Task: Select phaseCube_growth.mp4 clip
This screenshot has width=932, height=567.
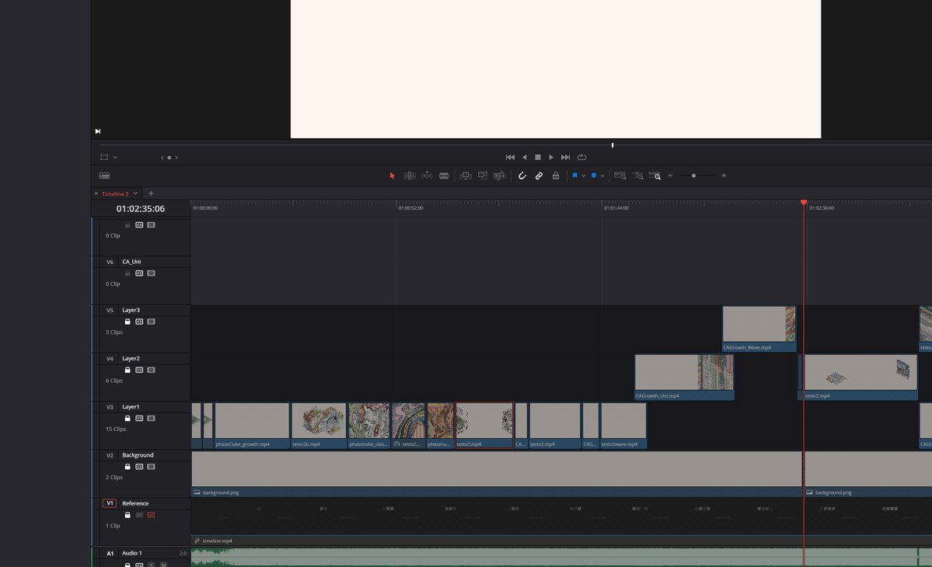Action: [252, 425]
